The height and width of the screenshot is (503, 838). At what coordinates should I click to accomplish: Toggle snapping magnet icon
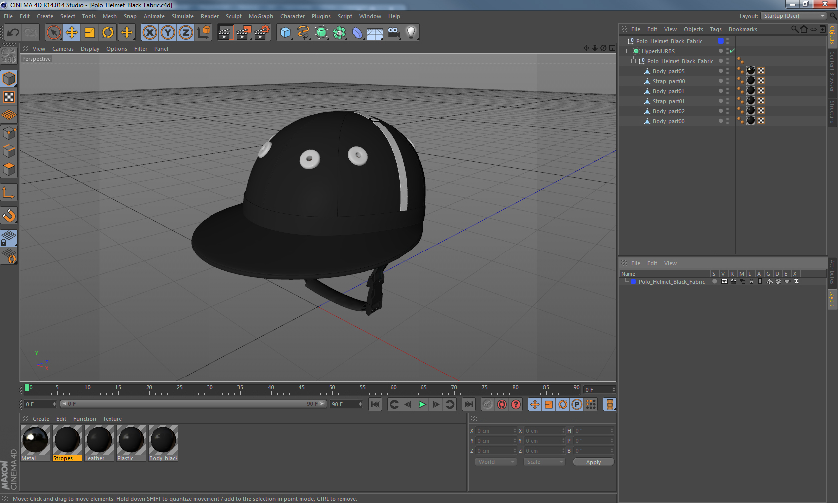(9, 215)
